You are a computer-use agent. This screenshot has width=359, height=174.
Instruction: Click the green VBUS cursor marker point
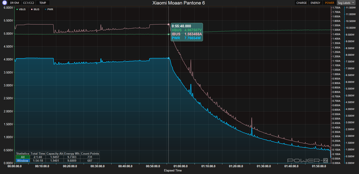(169, 34)
